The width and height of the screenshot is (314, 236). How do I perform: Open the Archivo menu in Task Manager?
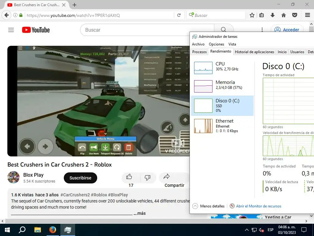click(x=198, y=44)
